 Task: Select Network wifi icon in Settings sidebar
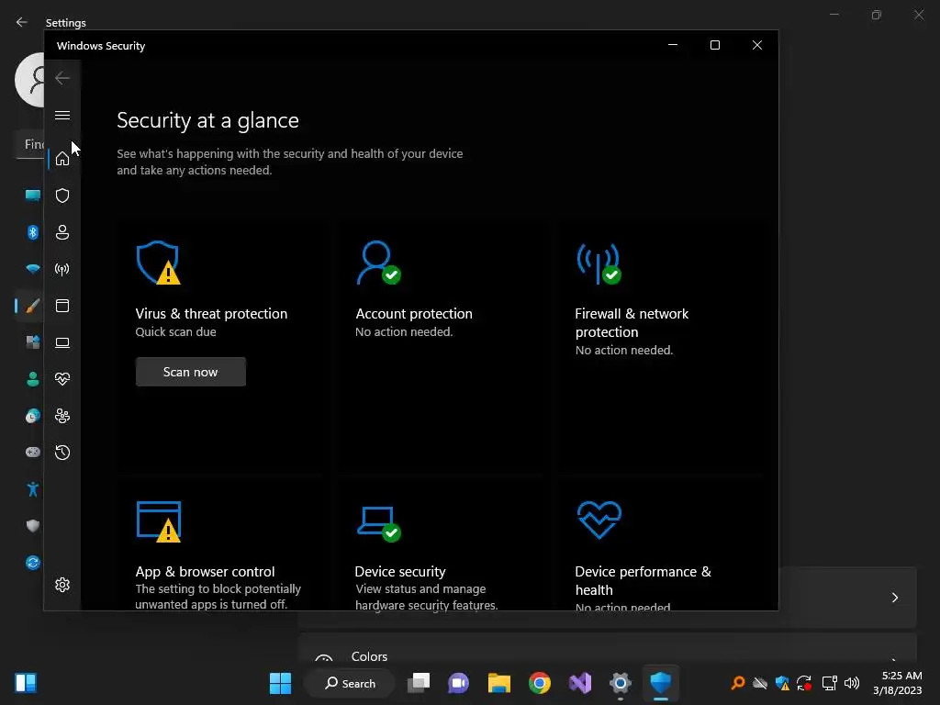coord(33,269)
